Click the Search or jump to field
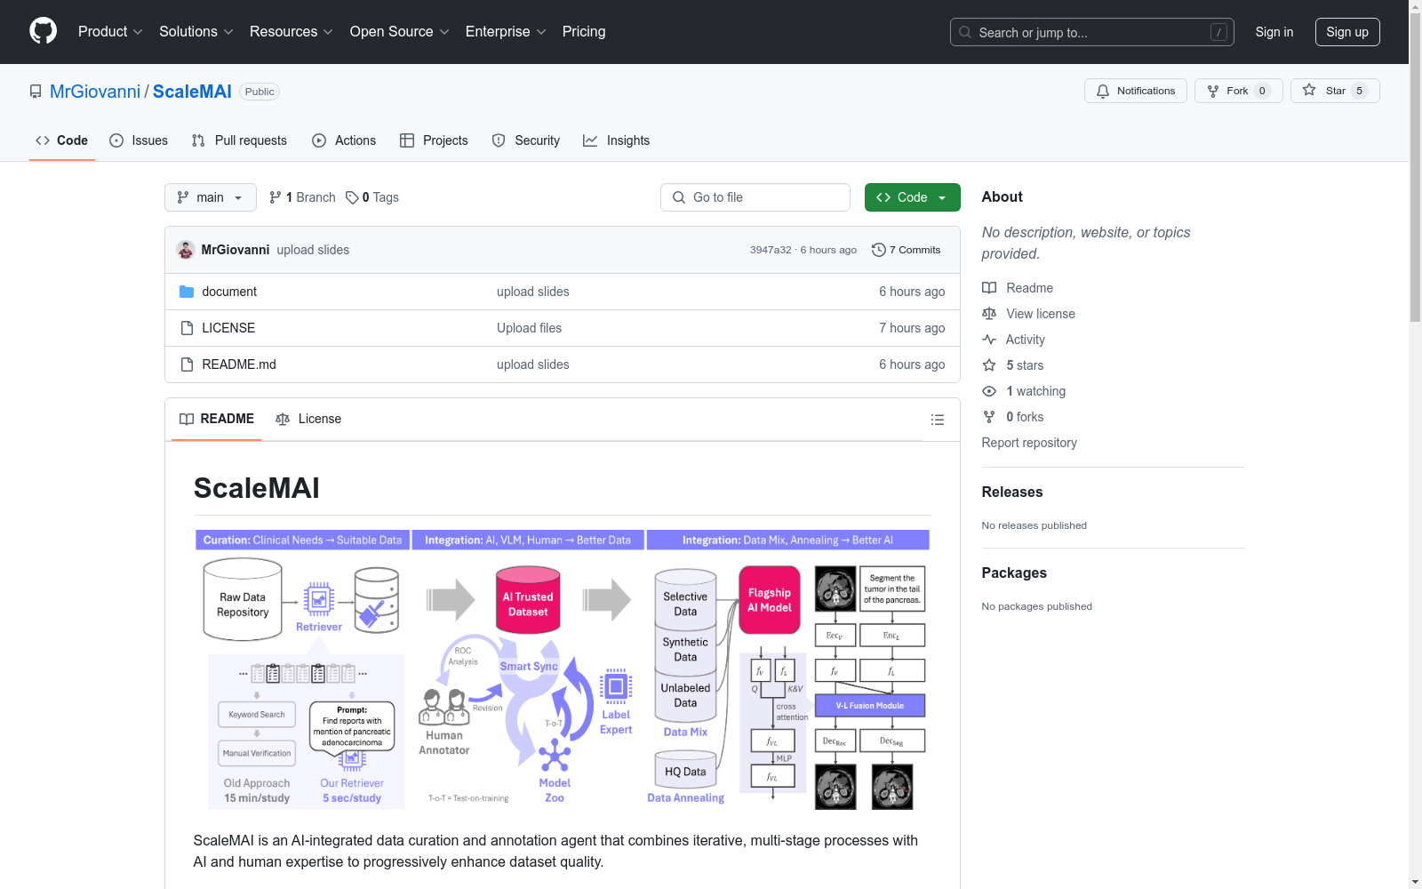 click(1091, 32)
